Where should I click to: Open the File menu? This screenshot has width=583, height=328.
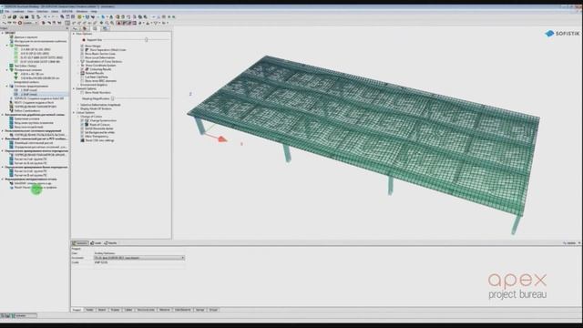(6, 12)
